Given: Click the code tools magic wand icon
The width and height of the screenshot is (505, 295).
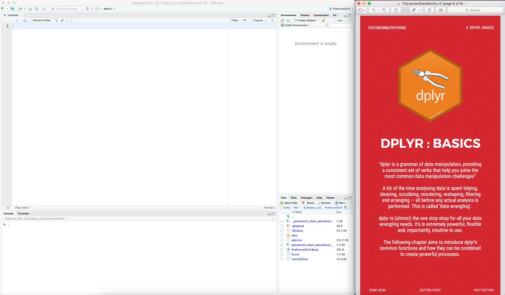Looking at the screenshot, I should pos(62,20).
